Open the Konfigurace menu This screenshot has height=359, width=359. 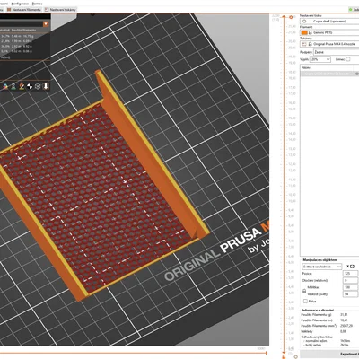20,4
